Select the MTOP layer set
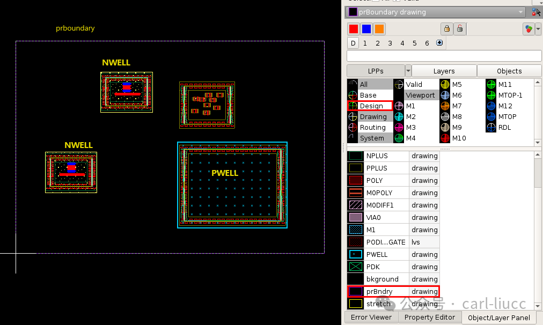Screen dimensions: 543x325 point(509,116)
